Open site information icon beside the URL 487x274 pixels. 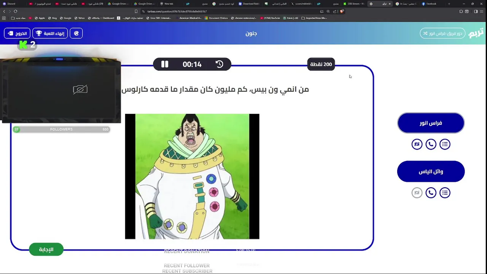pos(143,11)
